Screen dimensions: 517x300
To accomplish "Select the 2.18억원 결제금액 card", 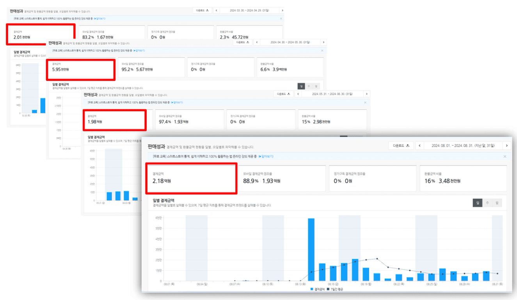I will coord(191,178).
